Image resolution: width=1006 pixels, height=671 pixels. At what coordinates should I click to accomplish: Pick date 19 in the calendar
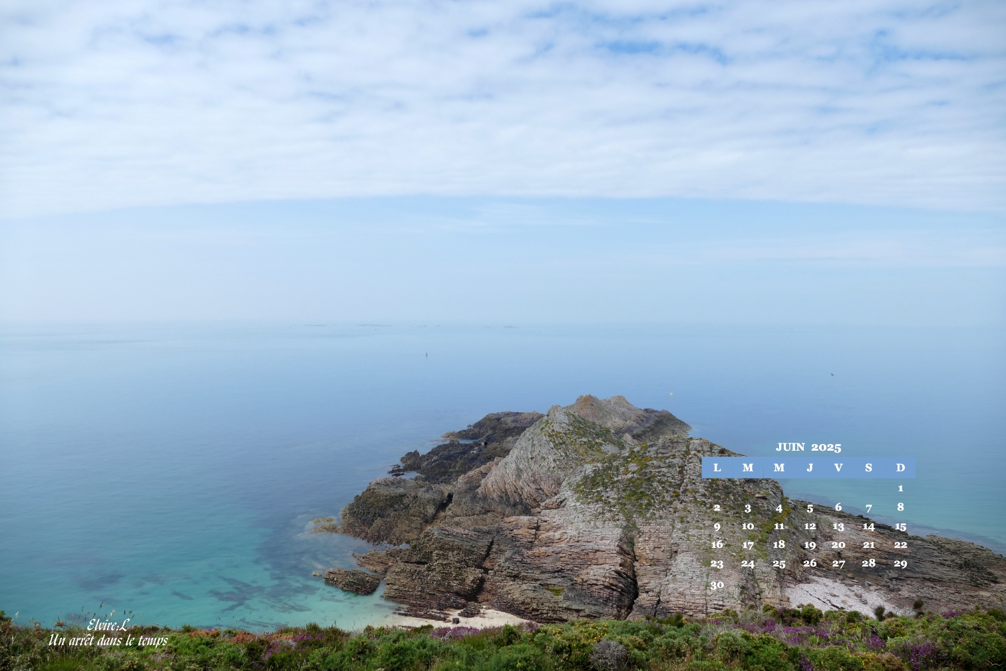point(810,545)
